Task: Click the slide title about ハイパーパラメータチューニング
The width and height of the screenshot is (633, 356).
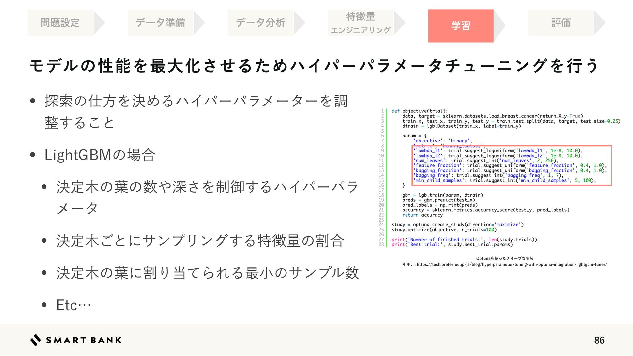Action: tap(314, 66)
